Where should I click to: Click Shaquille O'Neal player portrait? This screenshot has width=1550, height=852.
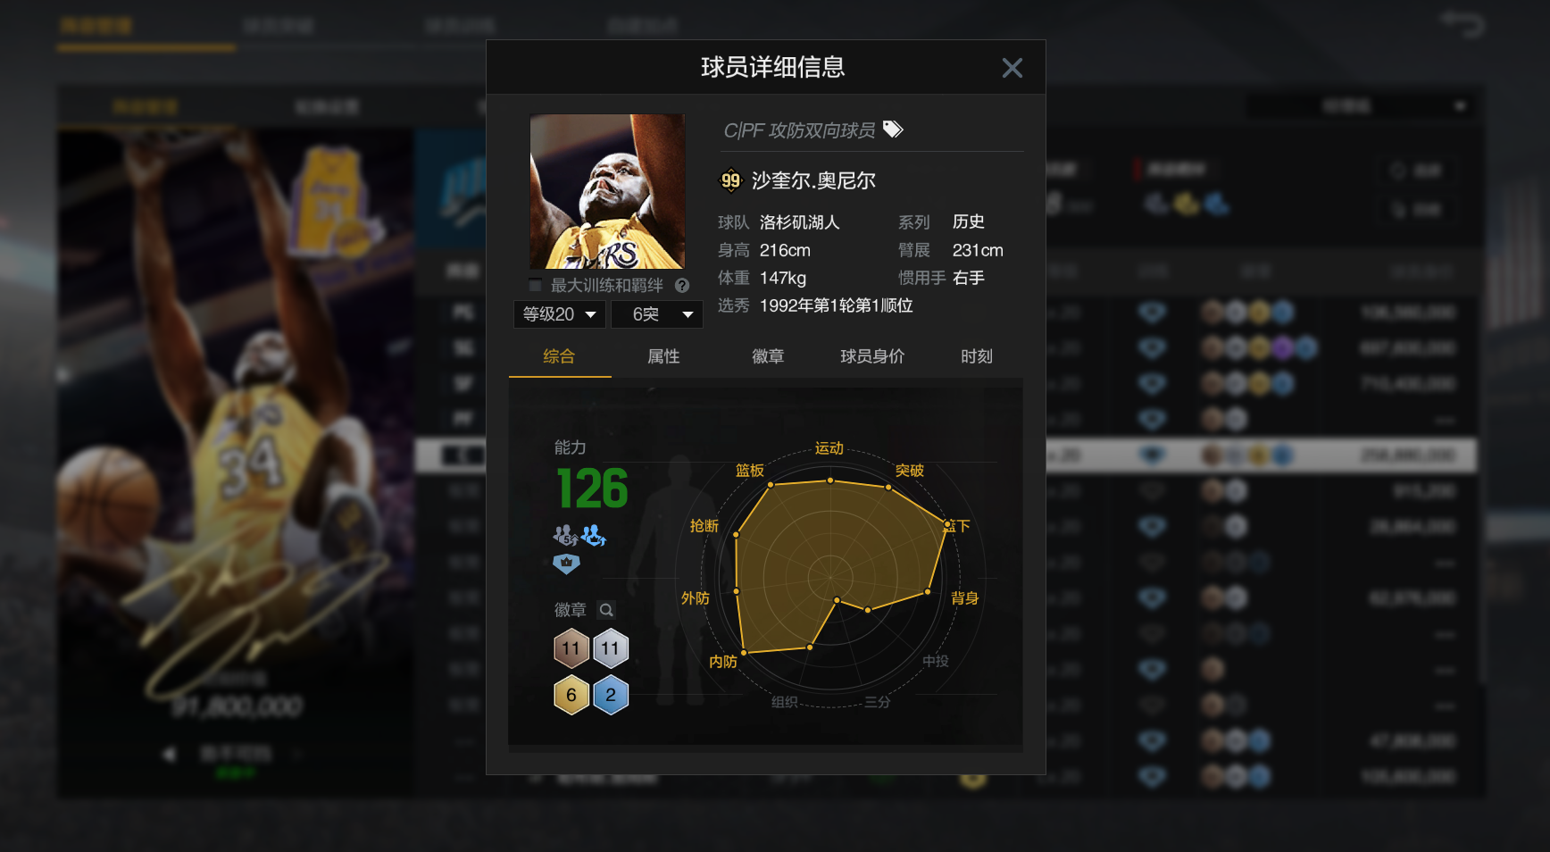[x=607, y=191]
